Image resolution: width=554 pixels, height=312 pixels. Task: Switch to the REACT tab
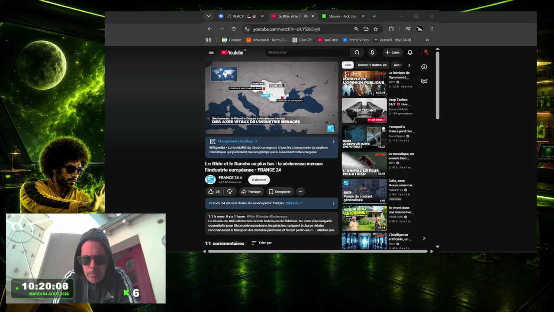[x=241, y=16]
